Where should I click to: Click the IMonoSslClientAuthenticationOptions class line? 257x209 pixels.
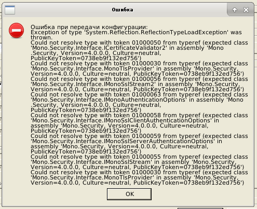pos(125,120)
